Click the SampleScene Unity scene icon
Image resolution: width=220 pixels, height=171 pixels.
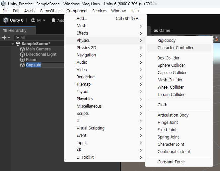point(18,43)
